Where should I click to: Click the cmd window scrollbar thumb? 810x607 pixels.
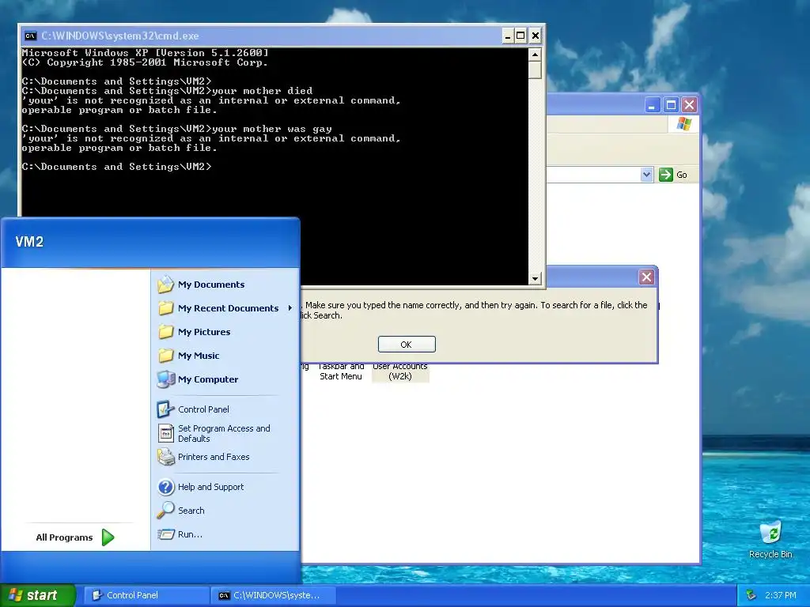(x=535, y=70)
